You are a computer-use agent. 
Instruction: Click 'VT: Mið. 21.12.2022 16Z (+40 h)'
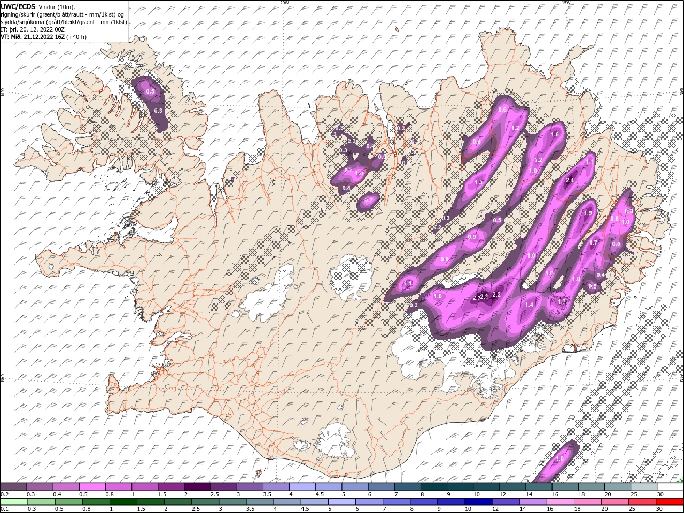click(x=43, y=37)
